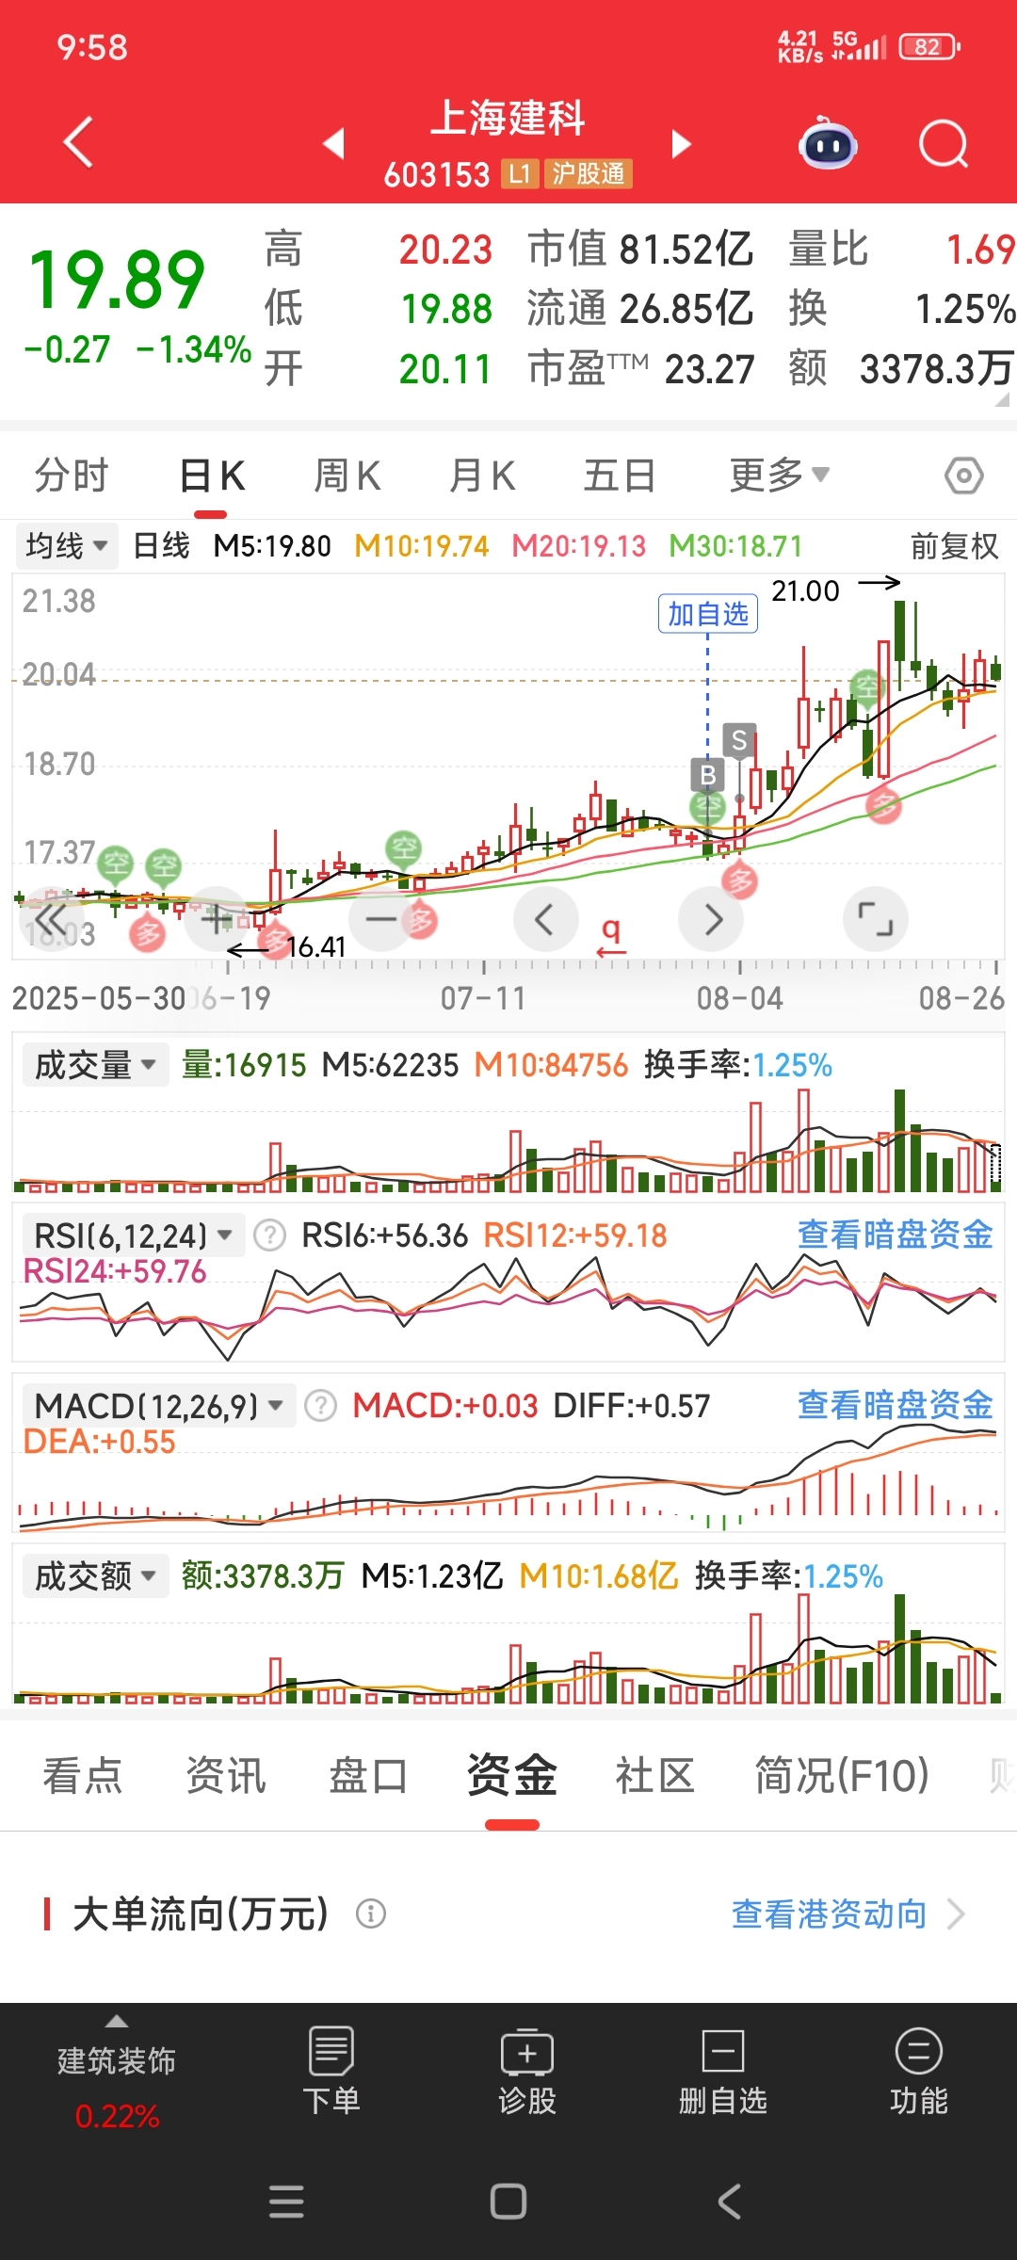This screenshot has width=1017, height=2260.
Task: Switch to 五日 chart tab
Action: (619, 476)
